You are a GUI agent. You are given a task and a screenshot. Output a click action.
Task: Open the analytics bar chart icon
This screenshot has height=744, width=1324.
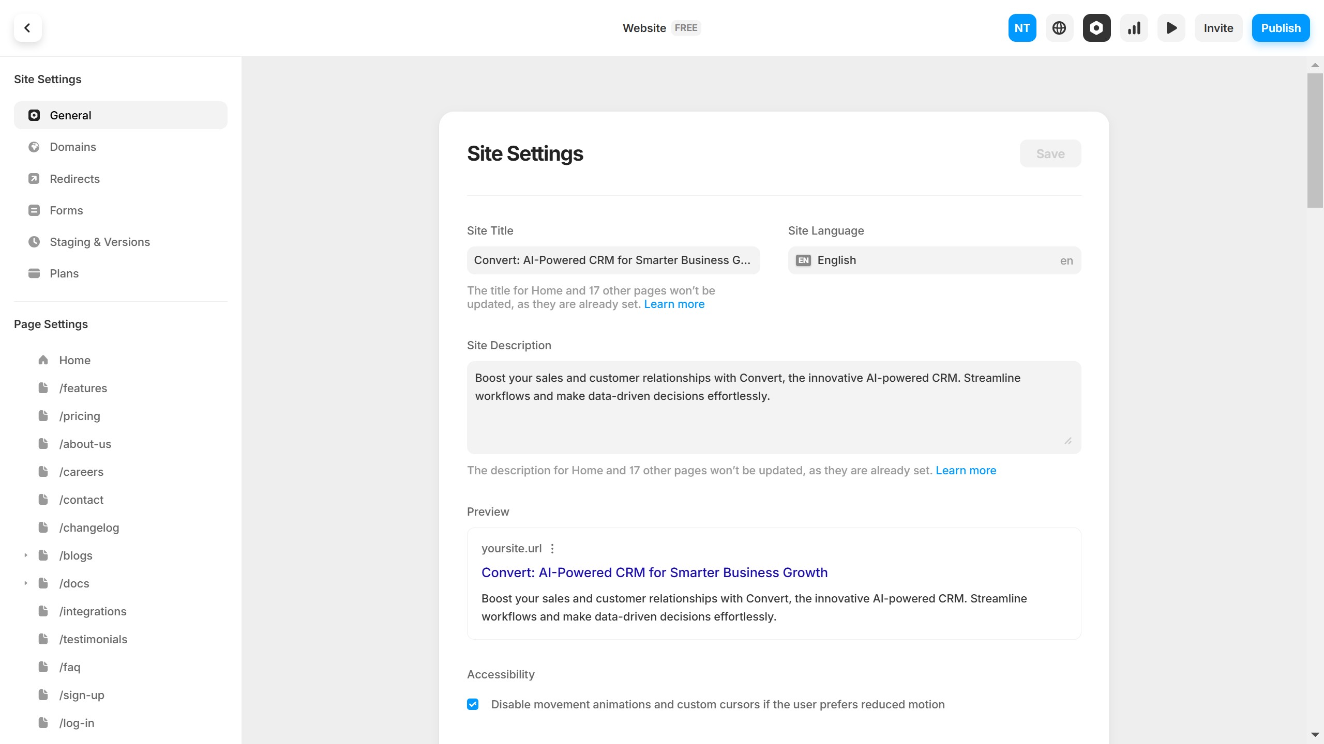1134,28
